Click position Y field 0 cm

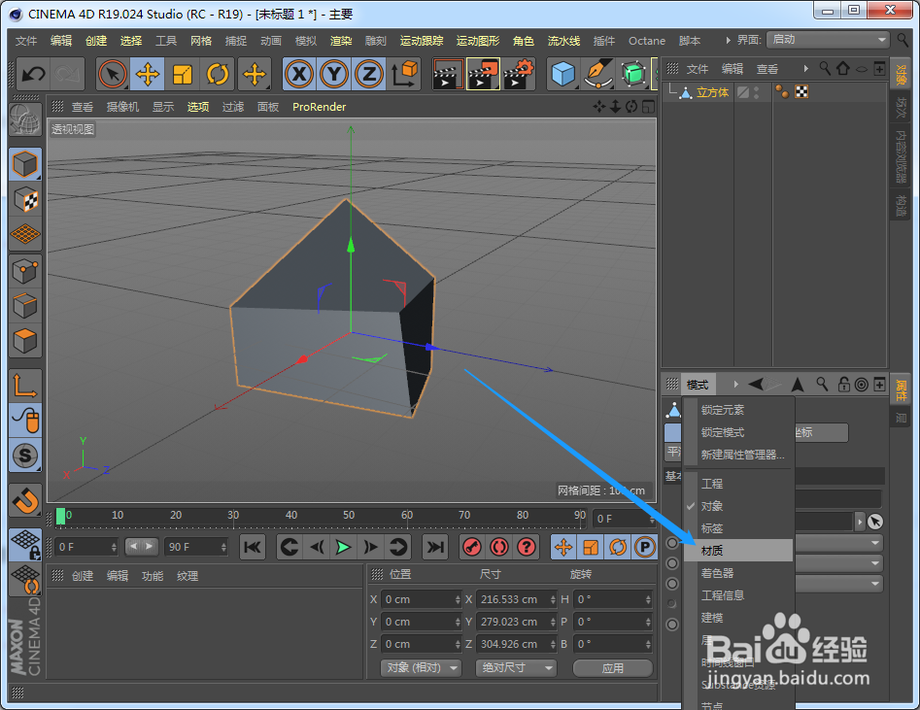click(x=422, y=622)
